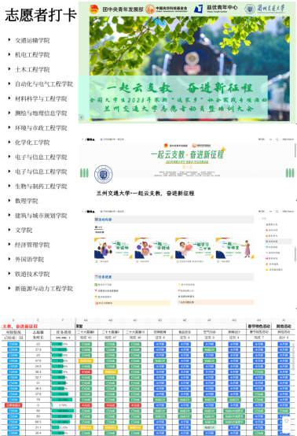297x436 pixels.
Task: Select the 文学院 list entry
Action: pos(24,230)
